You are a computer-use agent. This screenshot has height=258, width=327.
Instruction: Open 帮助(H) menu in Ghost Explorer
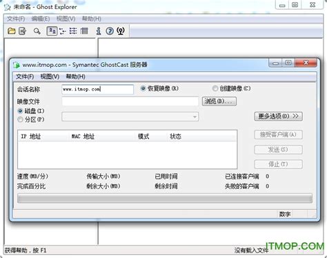[92, 19]
